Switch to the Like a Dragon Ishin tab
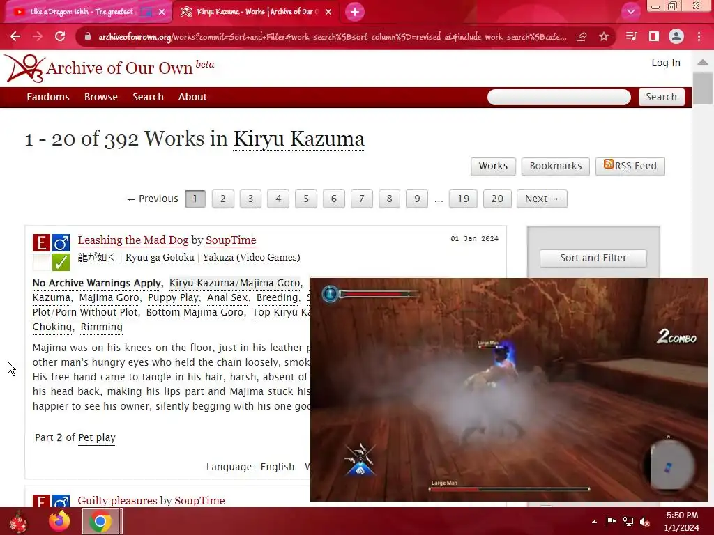This screenshot has width=714, height=535. pyautogui.click(x=82, y=12)
